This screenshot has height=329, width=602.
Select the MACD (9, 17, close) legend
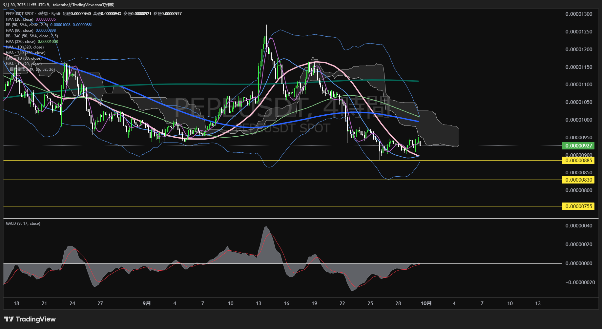coord(23,223)
